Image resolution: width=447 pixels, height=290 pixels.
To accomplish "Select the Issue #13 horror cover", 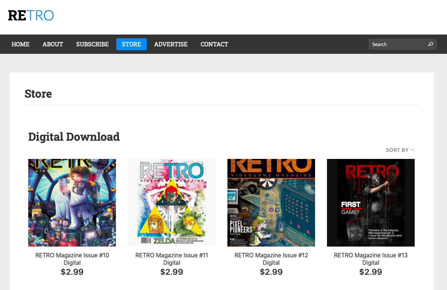I will point(371,203).
